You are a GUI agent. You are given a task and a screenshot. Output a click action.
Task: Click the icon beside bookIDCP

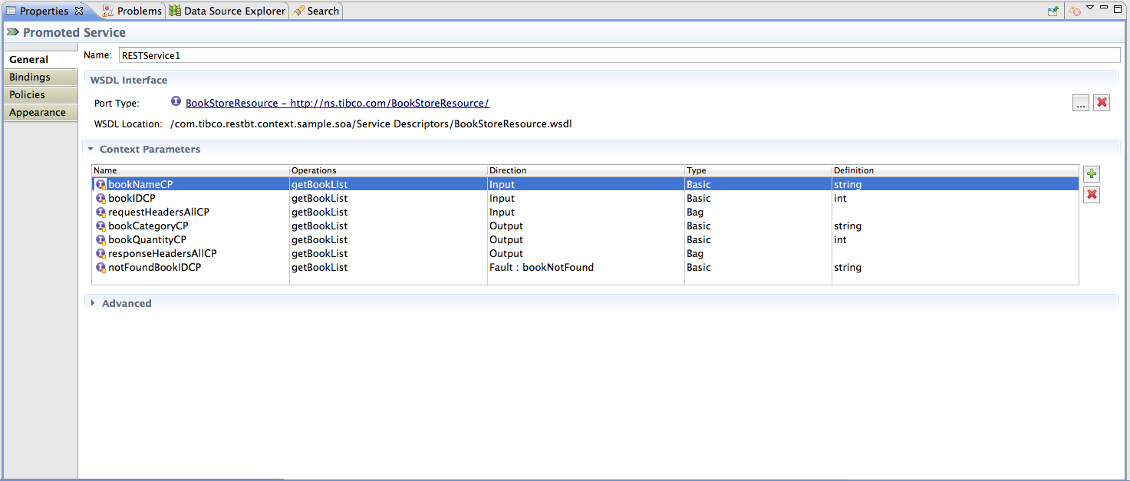100,199
